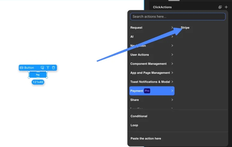Click the ClickActions panel title
Viewport: 232px width, 147px height.
(x=162, y=7)
